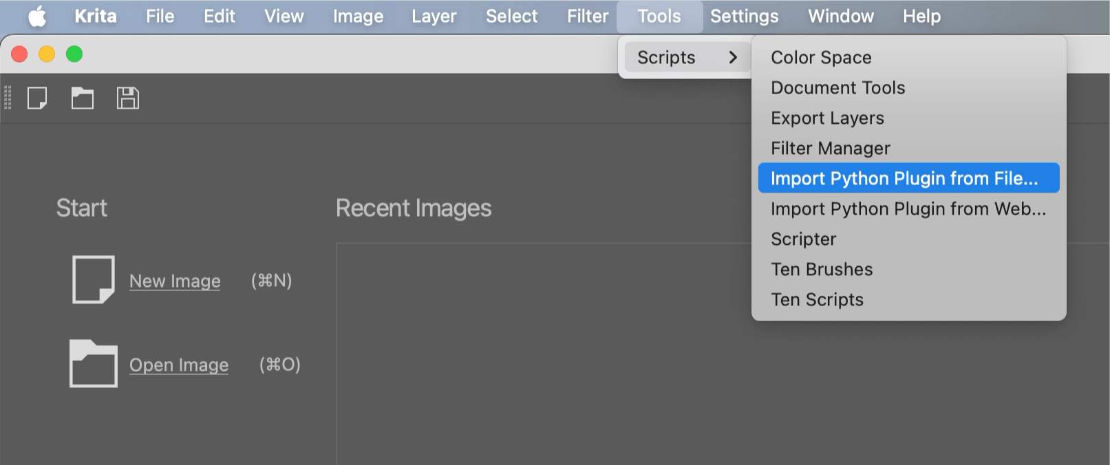Open the Ten Brushes script
The image size is (1110, 465).
pyautogui.click(x=822, y=268)
